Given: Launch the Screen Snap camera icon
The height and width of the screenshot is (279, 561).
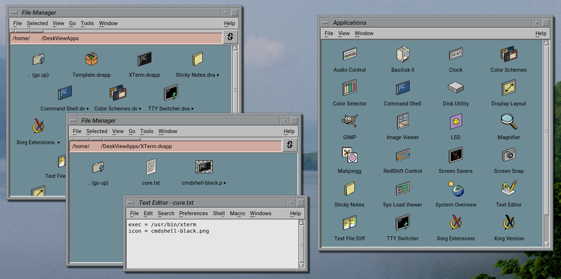Looking at the screenshot, I should [509, 156].
